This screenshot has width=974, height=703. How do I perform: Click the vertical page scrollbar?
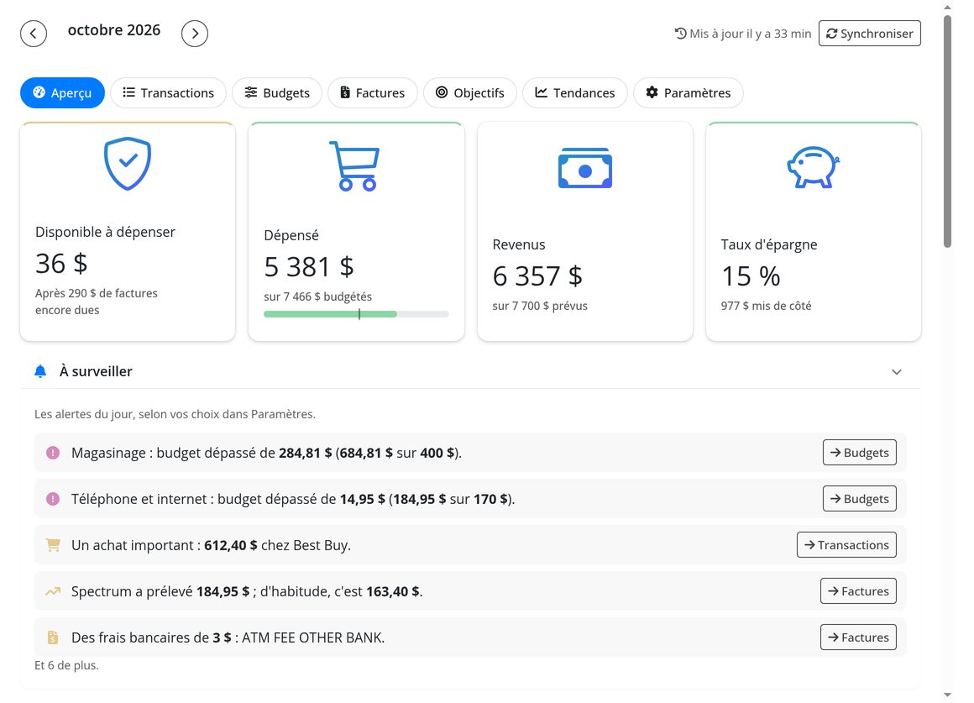tap(947, 132)
